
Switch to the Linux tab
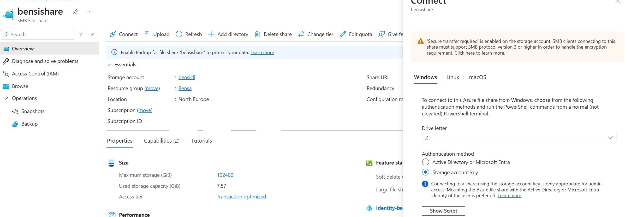pos(453,77)
